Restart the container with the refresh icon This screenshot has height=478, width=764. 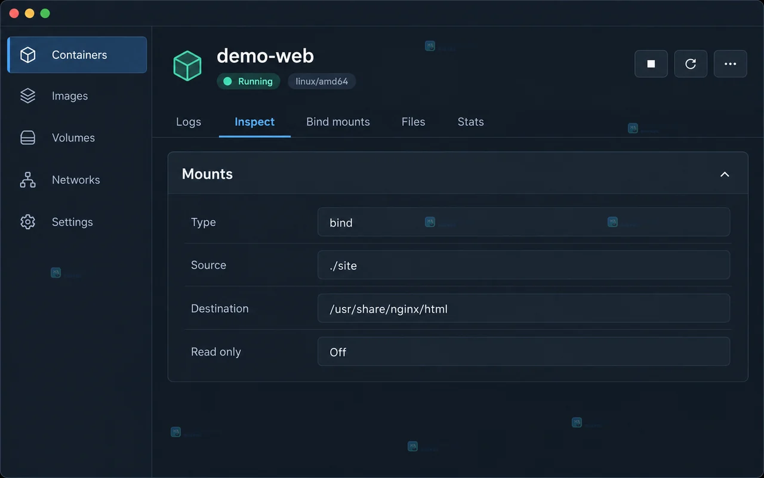pos(691,64)
